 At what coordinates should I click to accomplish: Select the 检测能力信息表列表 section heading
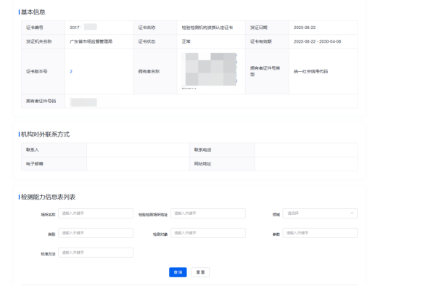coord(49,197)
